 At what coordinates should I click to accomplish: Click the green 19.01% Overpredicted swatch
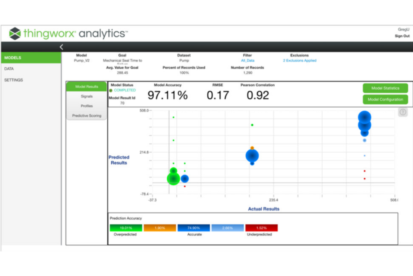coord(126,228)
